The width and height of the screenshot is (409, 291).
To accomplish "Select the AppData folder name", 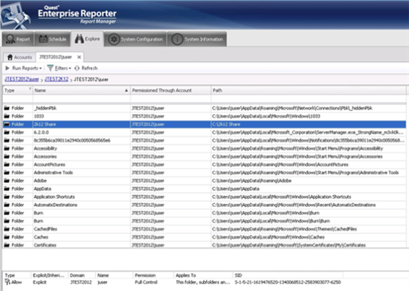I will click(x=42, y=189).
